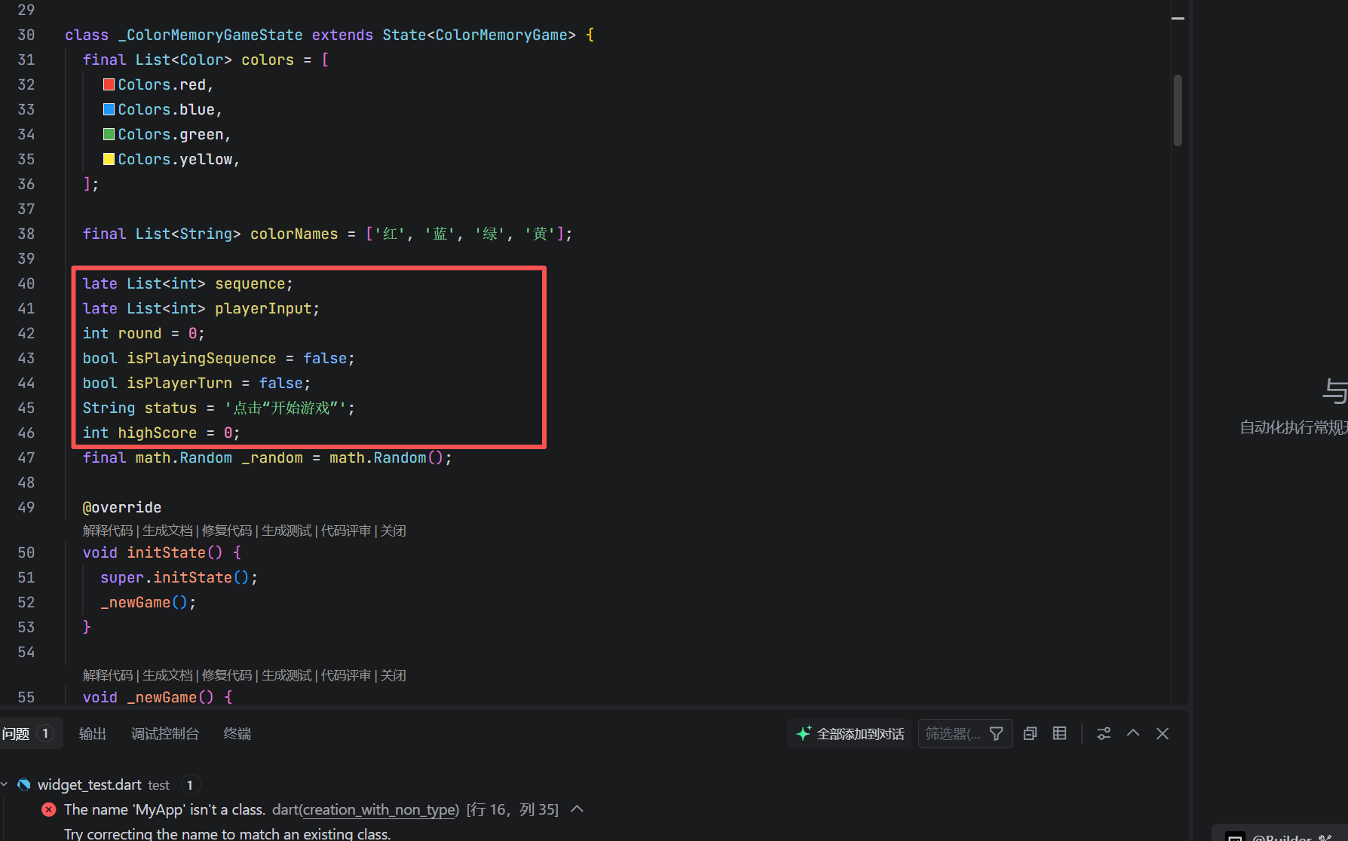Click 生成文档 above initState

(x=167, y=531)
